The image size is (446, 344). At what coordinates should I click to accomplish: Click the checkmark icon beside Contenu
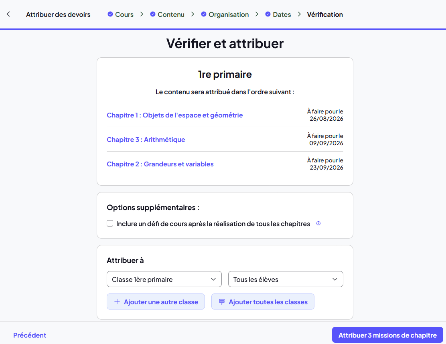(153, 14)
